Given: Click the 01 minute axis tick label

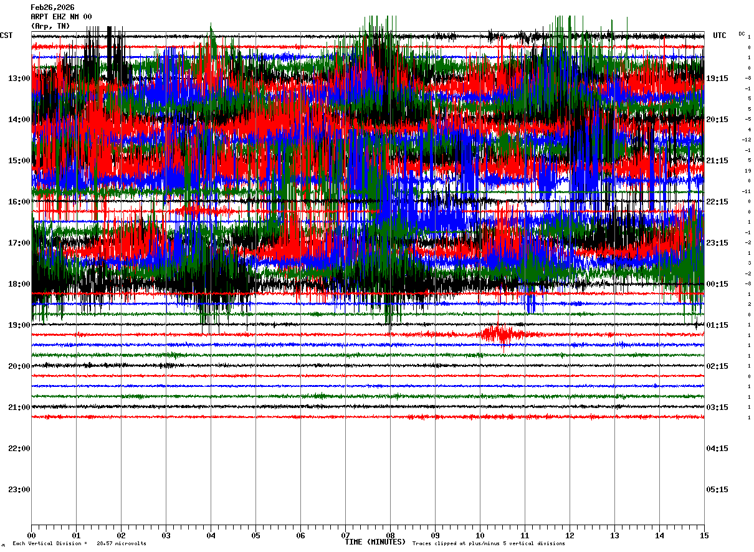Looking at the screenshot, I should [76, 535].
